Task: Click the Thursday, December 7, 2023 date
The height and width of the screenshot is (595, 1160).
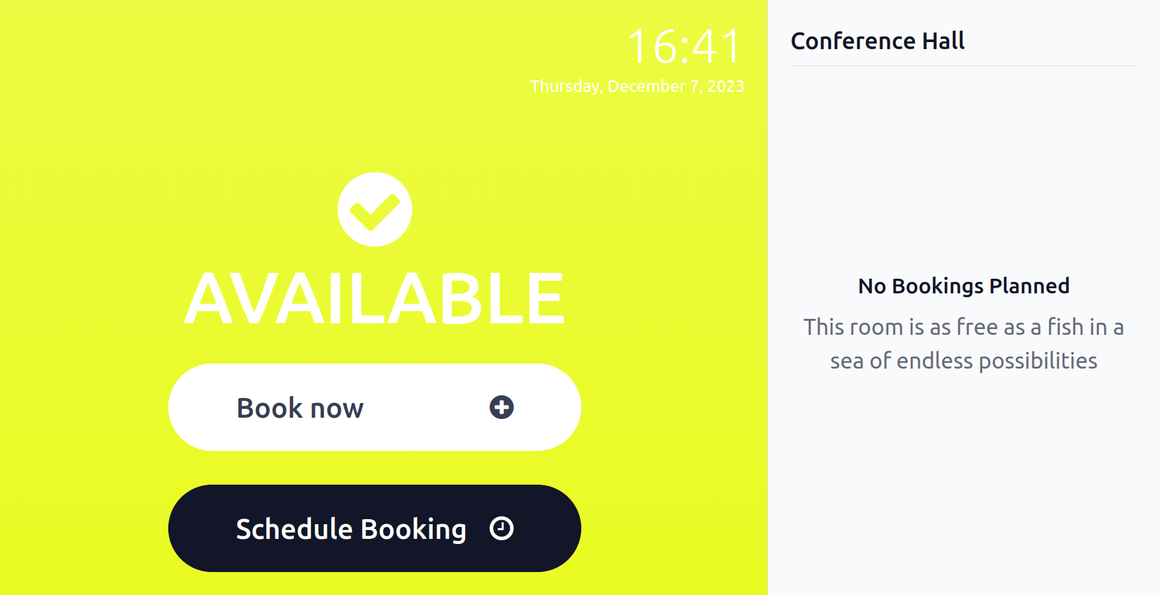Action: [x=637, y=86]
